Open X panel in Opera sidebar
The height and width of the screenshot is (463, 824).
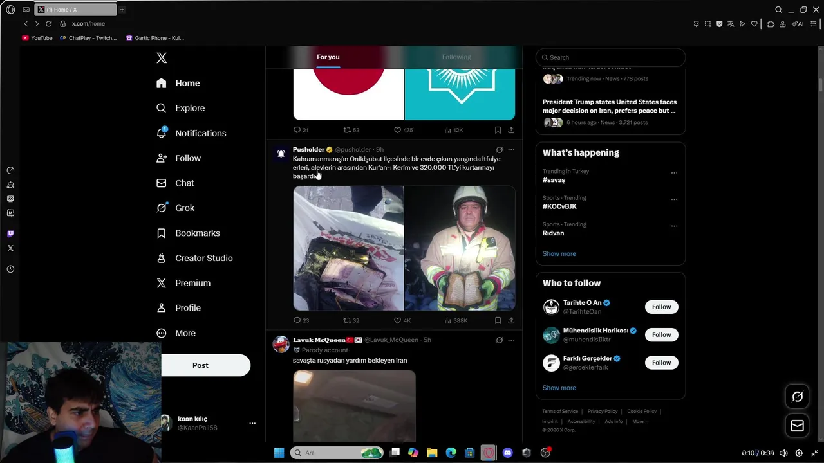(10, 248)
